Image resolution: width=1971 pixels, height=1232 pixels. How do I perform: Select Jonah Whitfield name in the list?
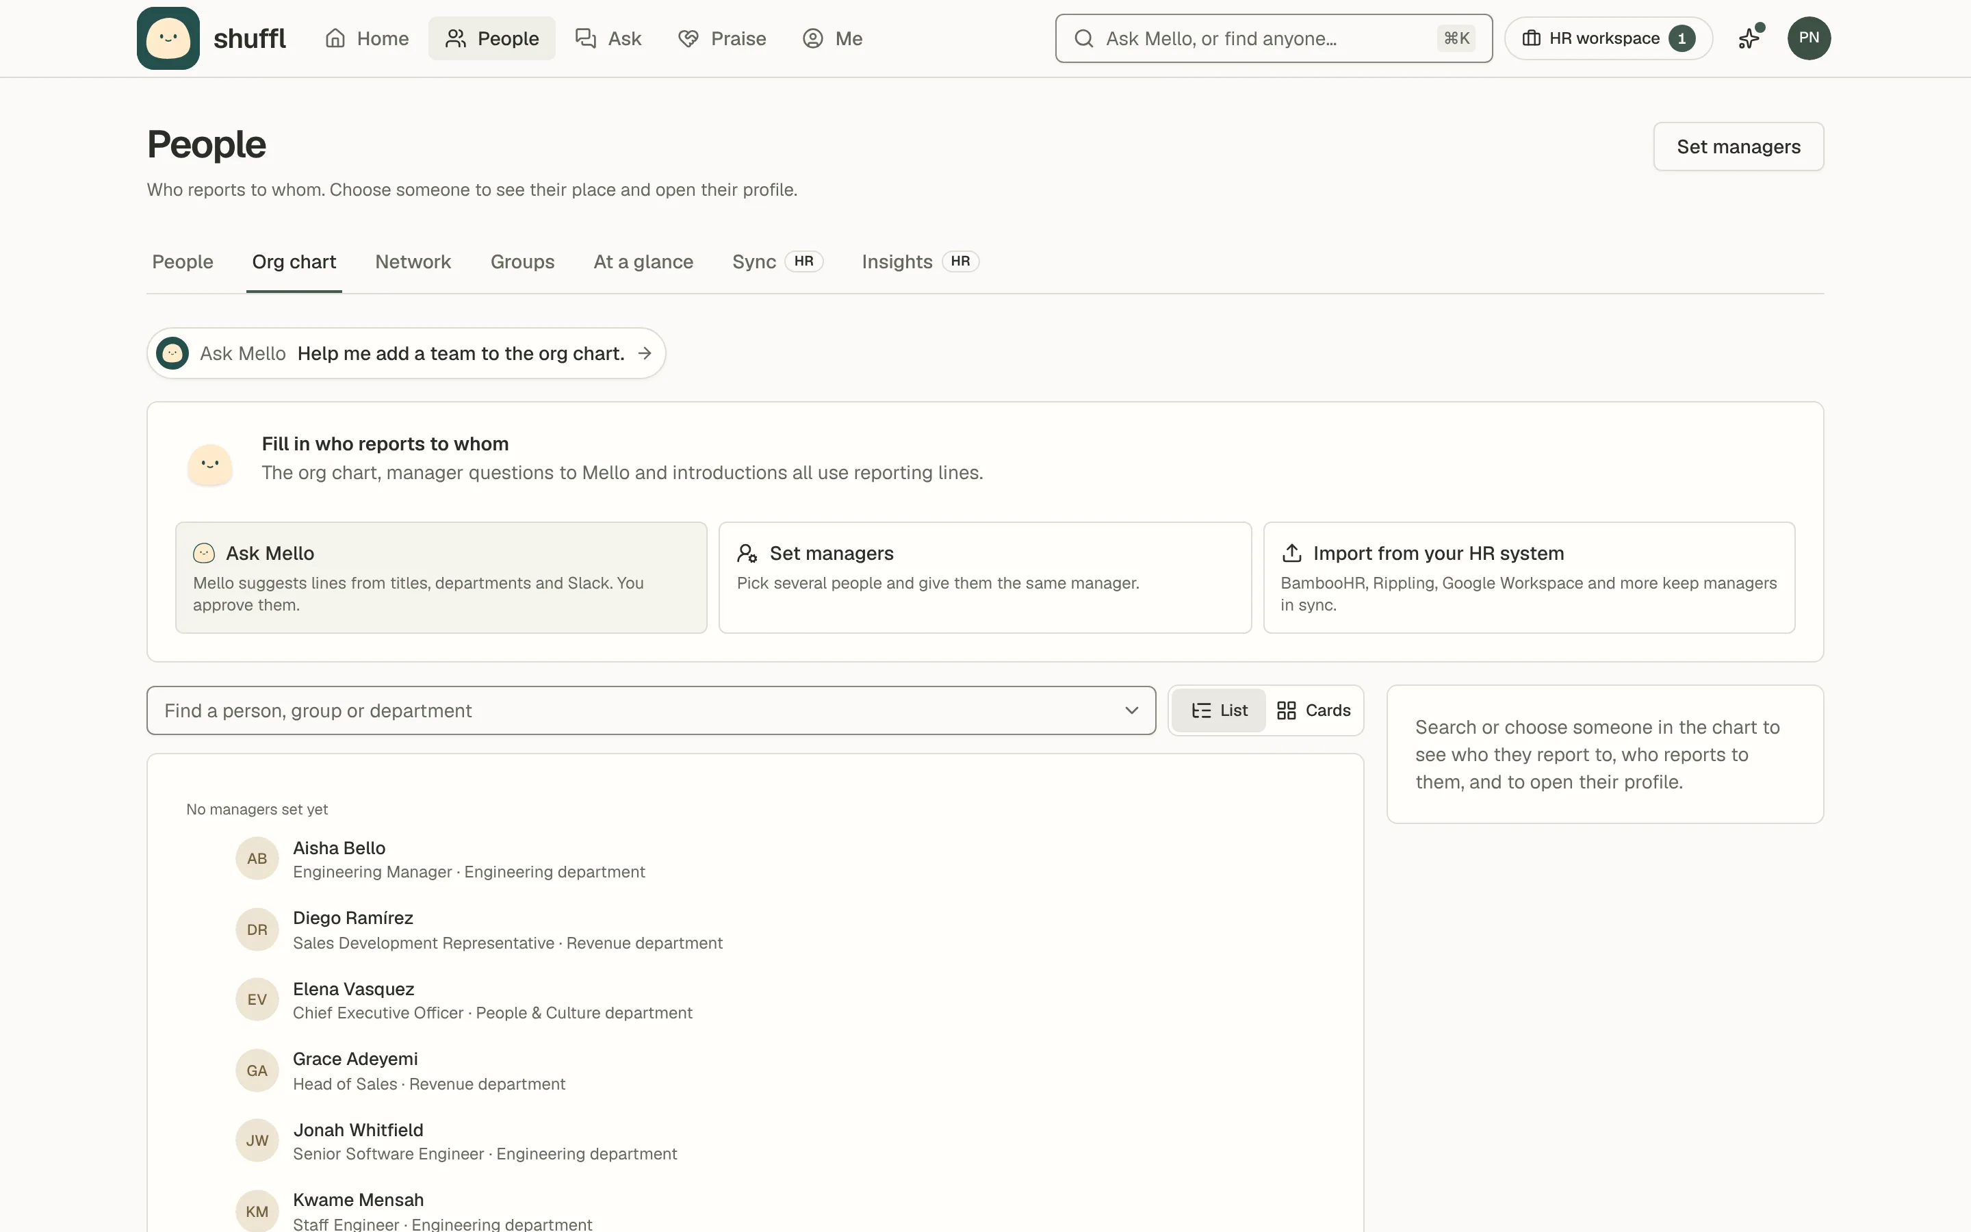pos(359,1130)
